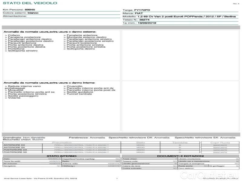This screenshot has height=181, width=242.
Task: Select the Km Percorsi value 69945
Action: 30,10
